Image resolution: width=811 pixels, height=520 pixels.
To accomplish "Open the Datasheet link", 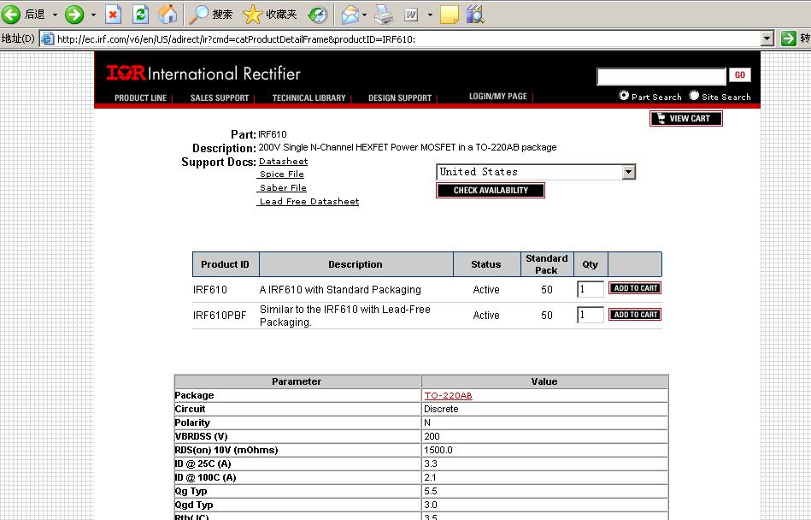I will [284, 162].
